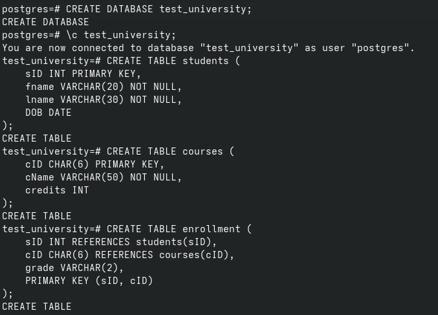Click the credits INT column line
Image resolution: width=438 pixels, height=315 pixels.
pos(57,190)
